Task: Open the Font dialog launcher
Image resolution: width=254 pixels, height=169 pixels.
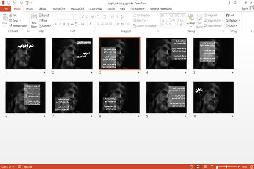Action: coord(94,31)
